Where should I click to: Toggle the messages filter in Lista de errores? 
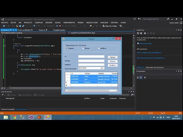click(39, 95)
